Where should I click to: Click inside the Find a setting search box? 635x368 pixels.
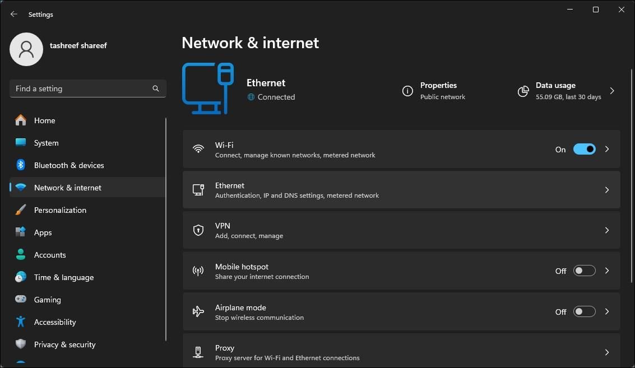click(88, 88)
